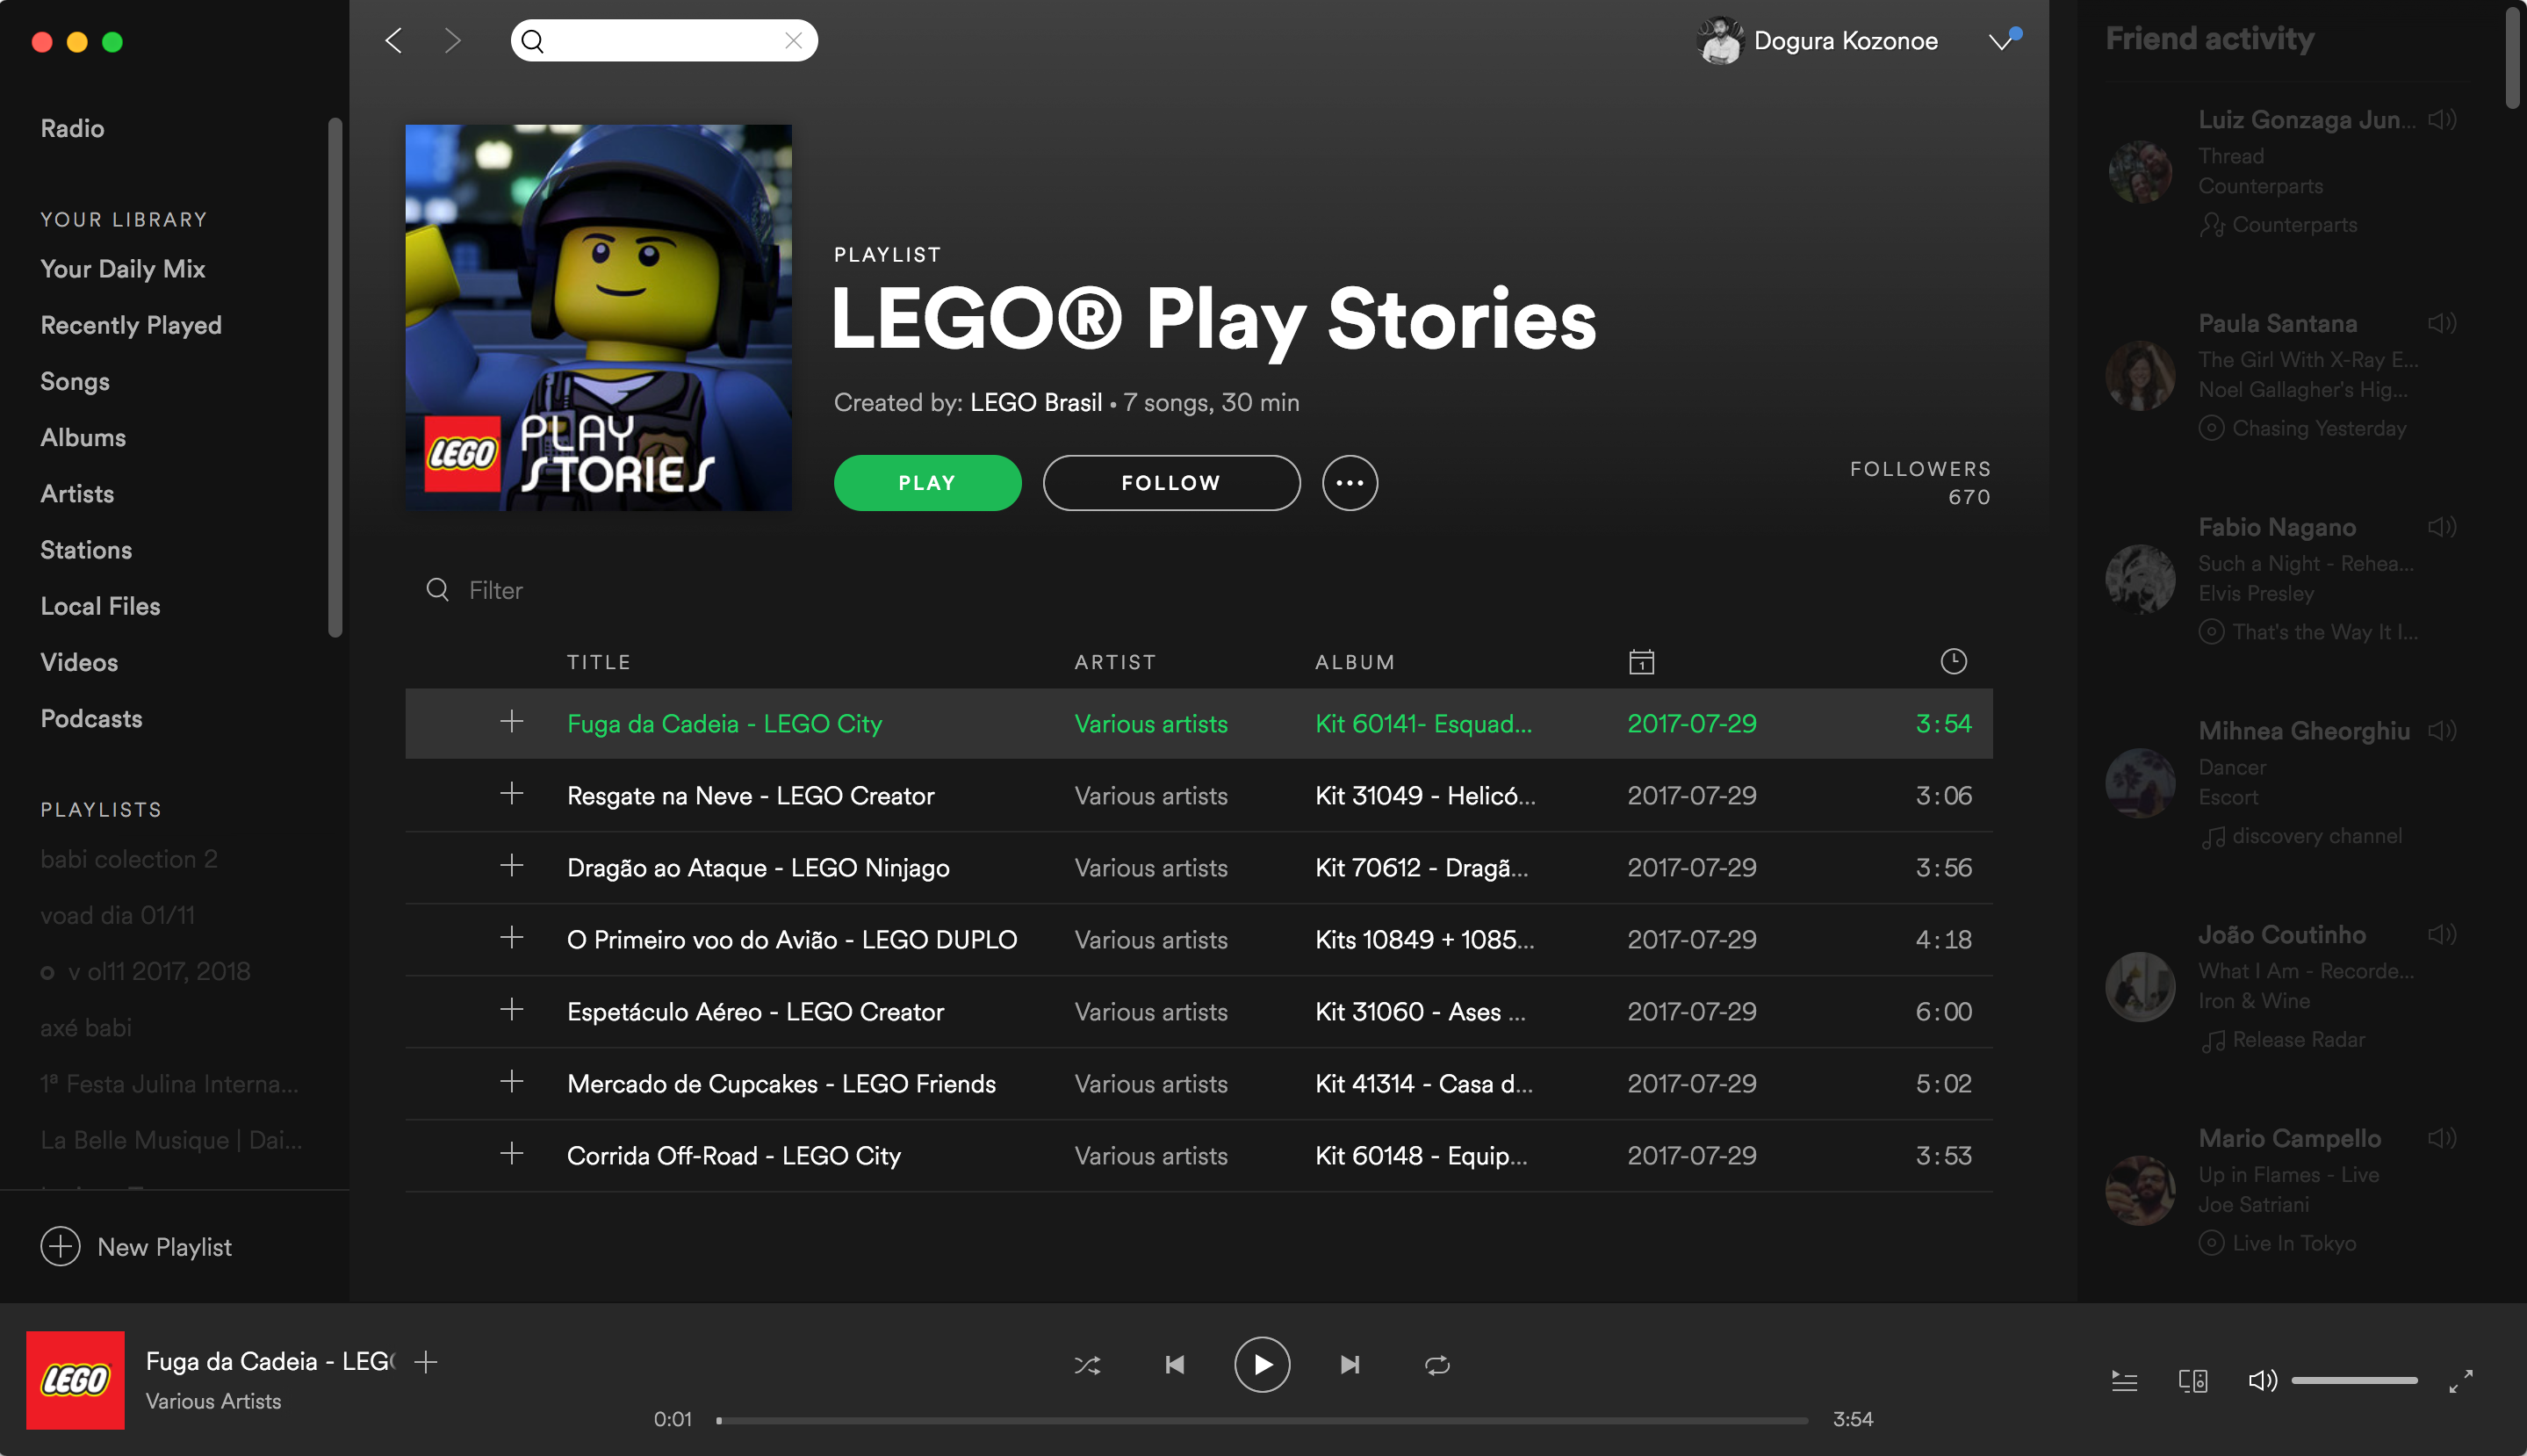Open the axé babi playlist
Image resolution: width=2527 pixels, height=1456 pixels.
coord(85,1027)
